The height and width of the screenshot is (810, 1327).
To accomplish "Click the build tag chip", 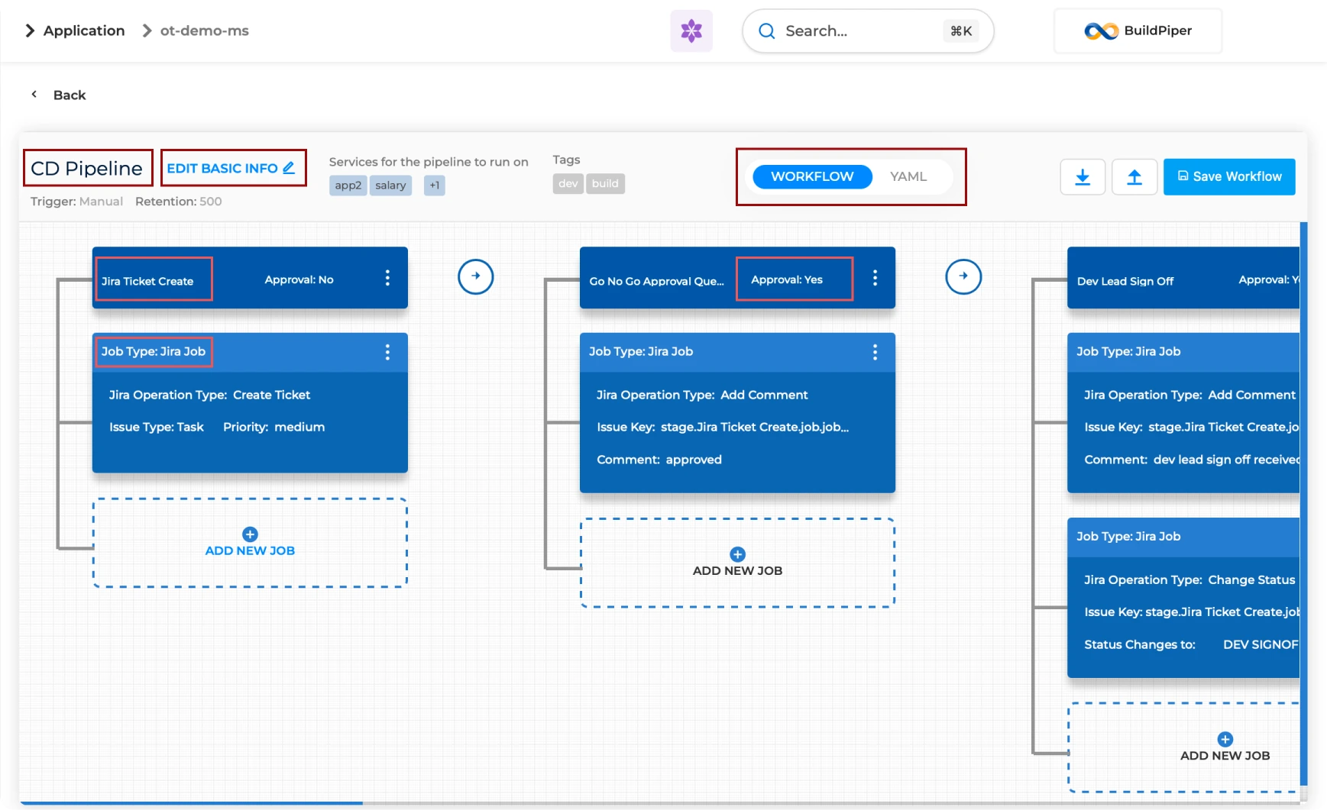I will tap(605, 183).
